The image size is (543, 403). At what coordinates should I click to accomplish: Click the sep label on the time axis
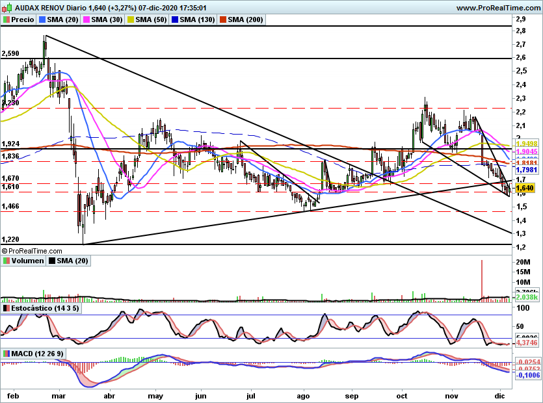click(x=352, y=396)
